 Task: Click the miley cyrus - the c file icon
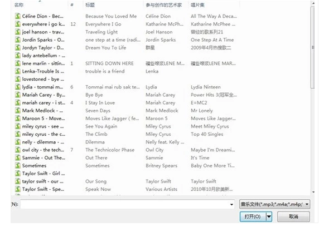tap(18, 134)
